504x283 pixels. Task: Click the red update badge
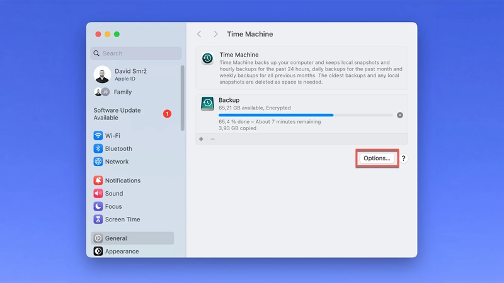click(x=167, y=114)
